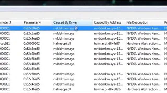167x93 pixels.
Task: Click NVIDIA Windows Kern description in 0x82c5ae85 row
Action: 144,33
